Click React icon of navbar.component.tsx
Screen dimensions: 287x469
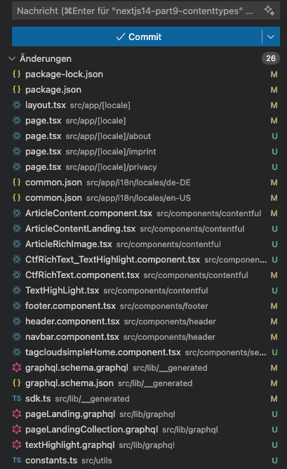17,337
